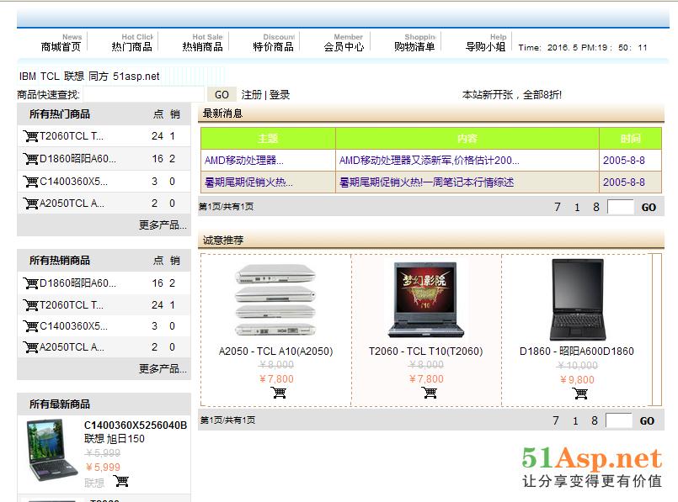Click cart icon beside C1400360X5 in hot products list
678x502 pixels.
(30, 182)
